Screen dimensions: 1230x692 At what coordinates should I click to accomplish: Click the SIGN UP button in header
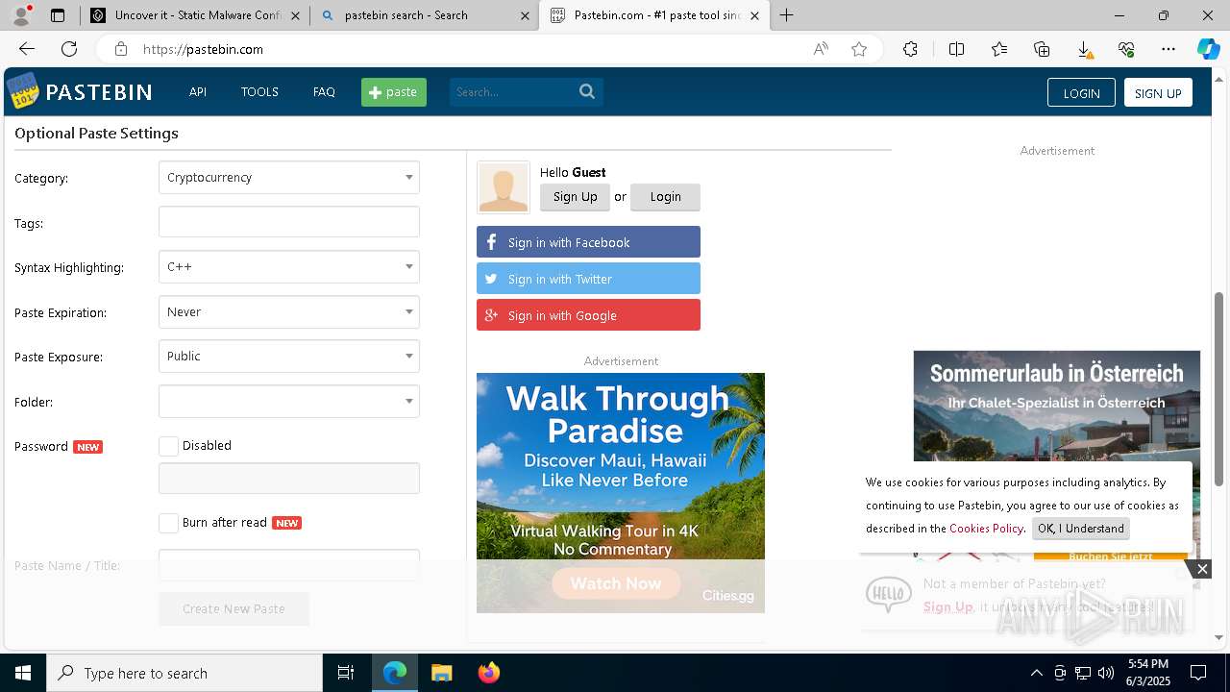coord(1158,92)
